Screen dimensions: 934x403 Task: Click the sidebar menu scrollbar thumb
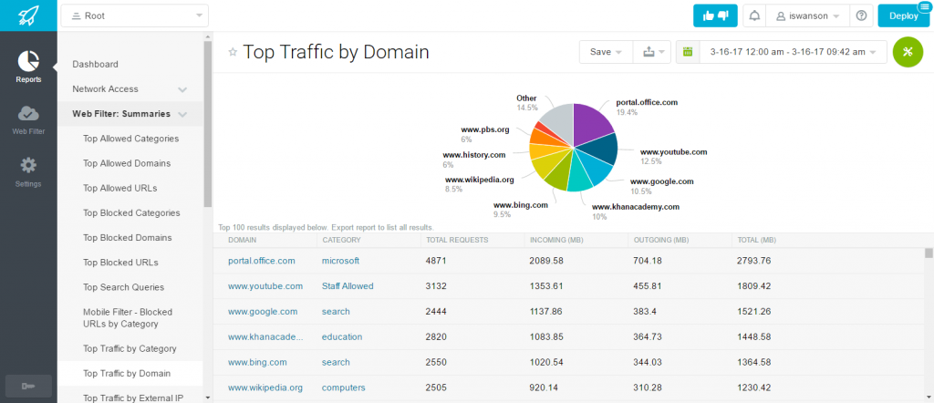point(207,124)
